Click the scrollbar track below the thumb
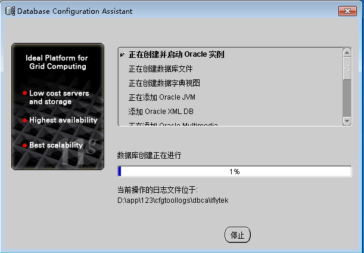364x253 pixels. (x=347, y=98)
